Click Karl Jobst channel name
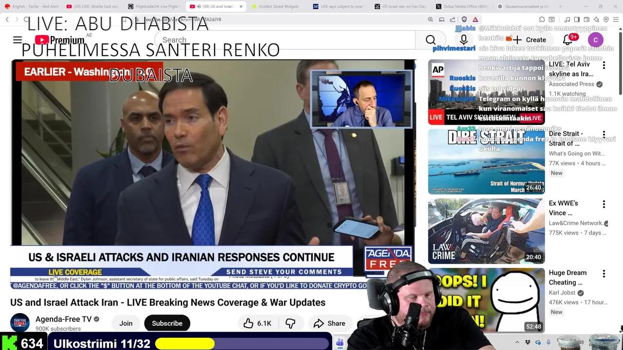 (x=562, y=293)
